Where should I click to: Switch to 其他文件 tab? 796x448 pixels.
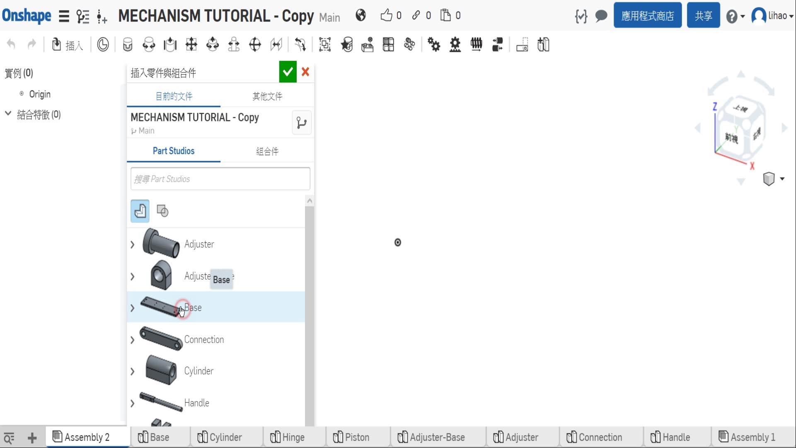[267, 97]
